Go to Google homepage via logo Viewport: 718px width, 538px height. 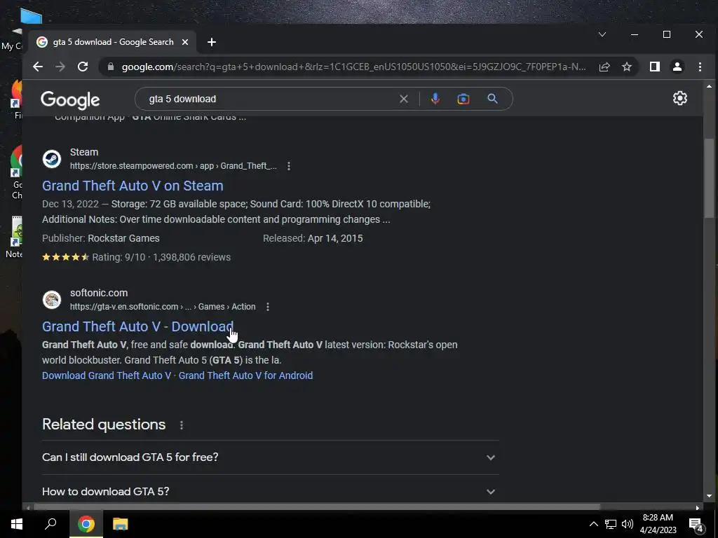(x=70, y=99)
